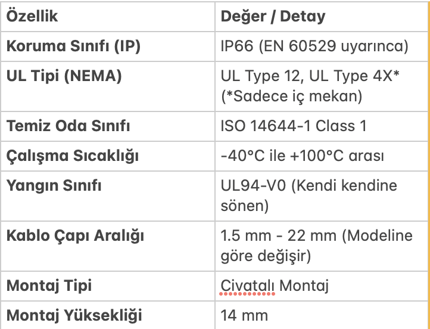The width and height of the screenshot is (430, 329).
Task: Click the "Değer / Detay" header cell
Action: [273, 16]
